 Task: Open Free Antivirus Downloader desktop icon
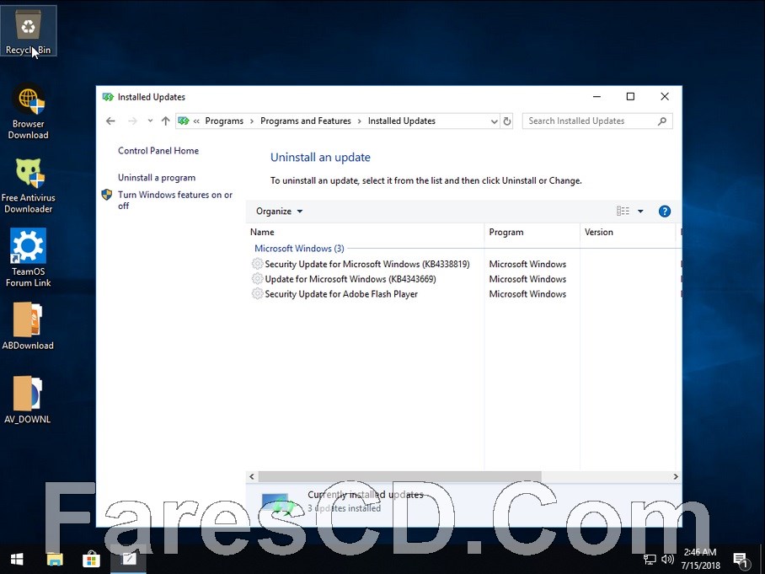pyautogui.click(x=29, y=186)
